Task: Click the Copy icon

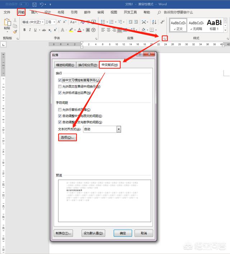Action: coord(15,26)
